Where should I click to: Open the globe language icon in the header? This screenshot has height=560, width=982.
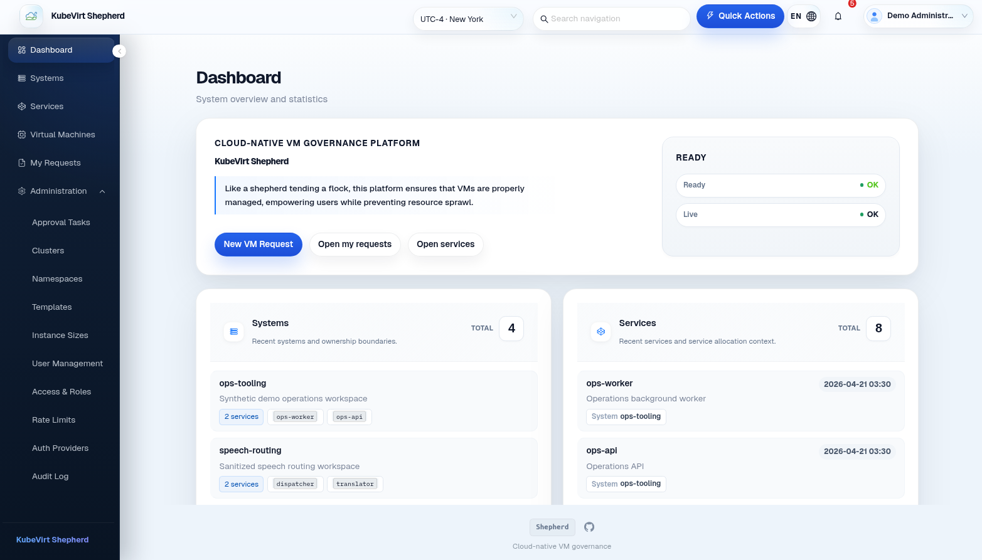(x=811, y=16)
